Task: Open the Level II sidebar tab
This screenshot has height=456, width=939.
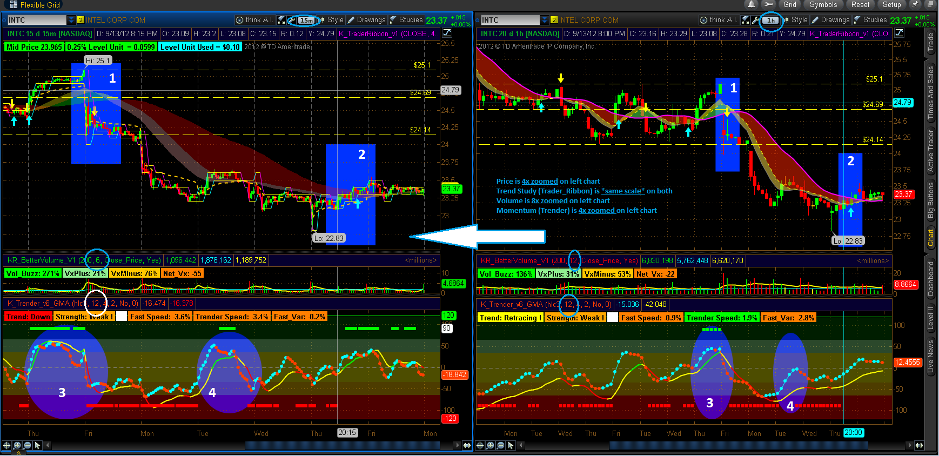Action: click(931, 318)
